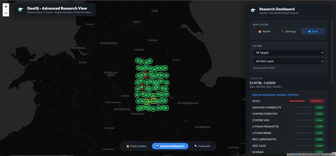The height and width of the screenshot is (156, 336).
Task: Select the DIAMOND KIMBERLITE row label
Action: [x=266, y=107]
